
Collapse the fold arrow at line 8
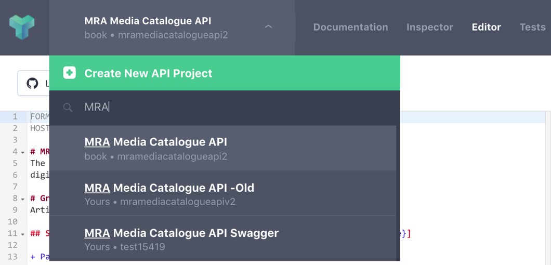(23, 200)
